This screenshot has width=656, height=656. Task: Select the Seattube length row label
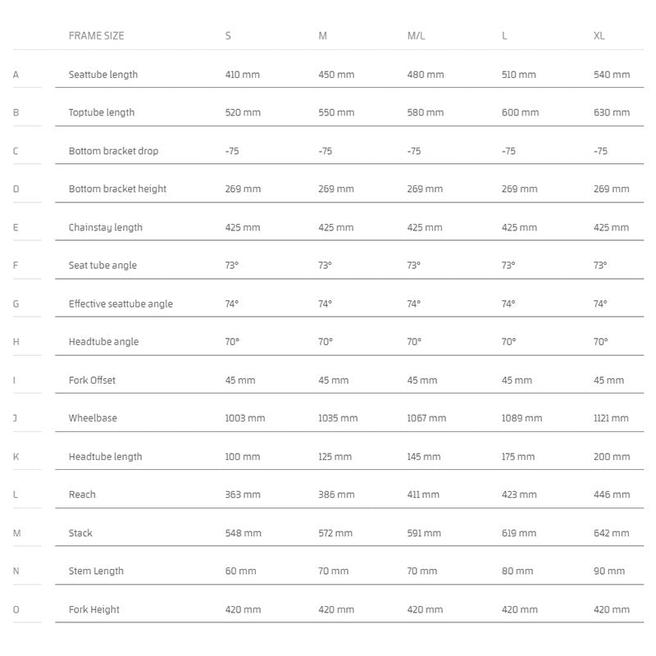coord(103,75)
